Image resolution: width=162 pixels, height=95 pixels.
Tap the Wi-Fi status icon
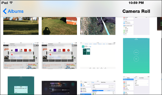click(11, 3)
